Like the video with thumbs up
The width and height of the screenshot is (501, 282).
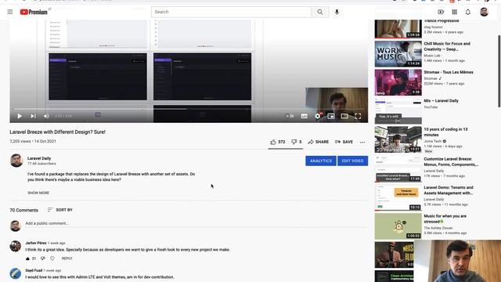point(277,142)
